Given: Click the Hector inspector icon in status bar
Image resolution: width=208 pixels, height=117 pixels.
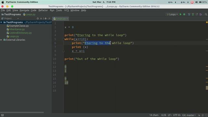Looking at the screenshot, I should tap(203, 115).
